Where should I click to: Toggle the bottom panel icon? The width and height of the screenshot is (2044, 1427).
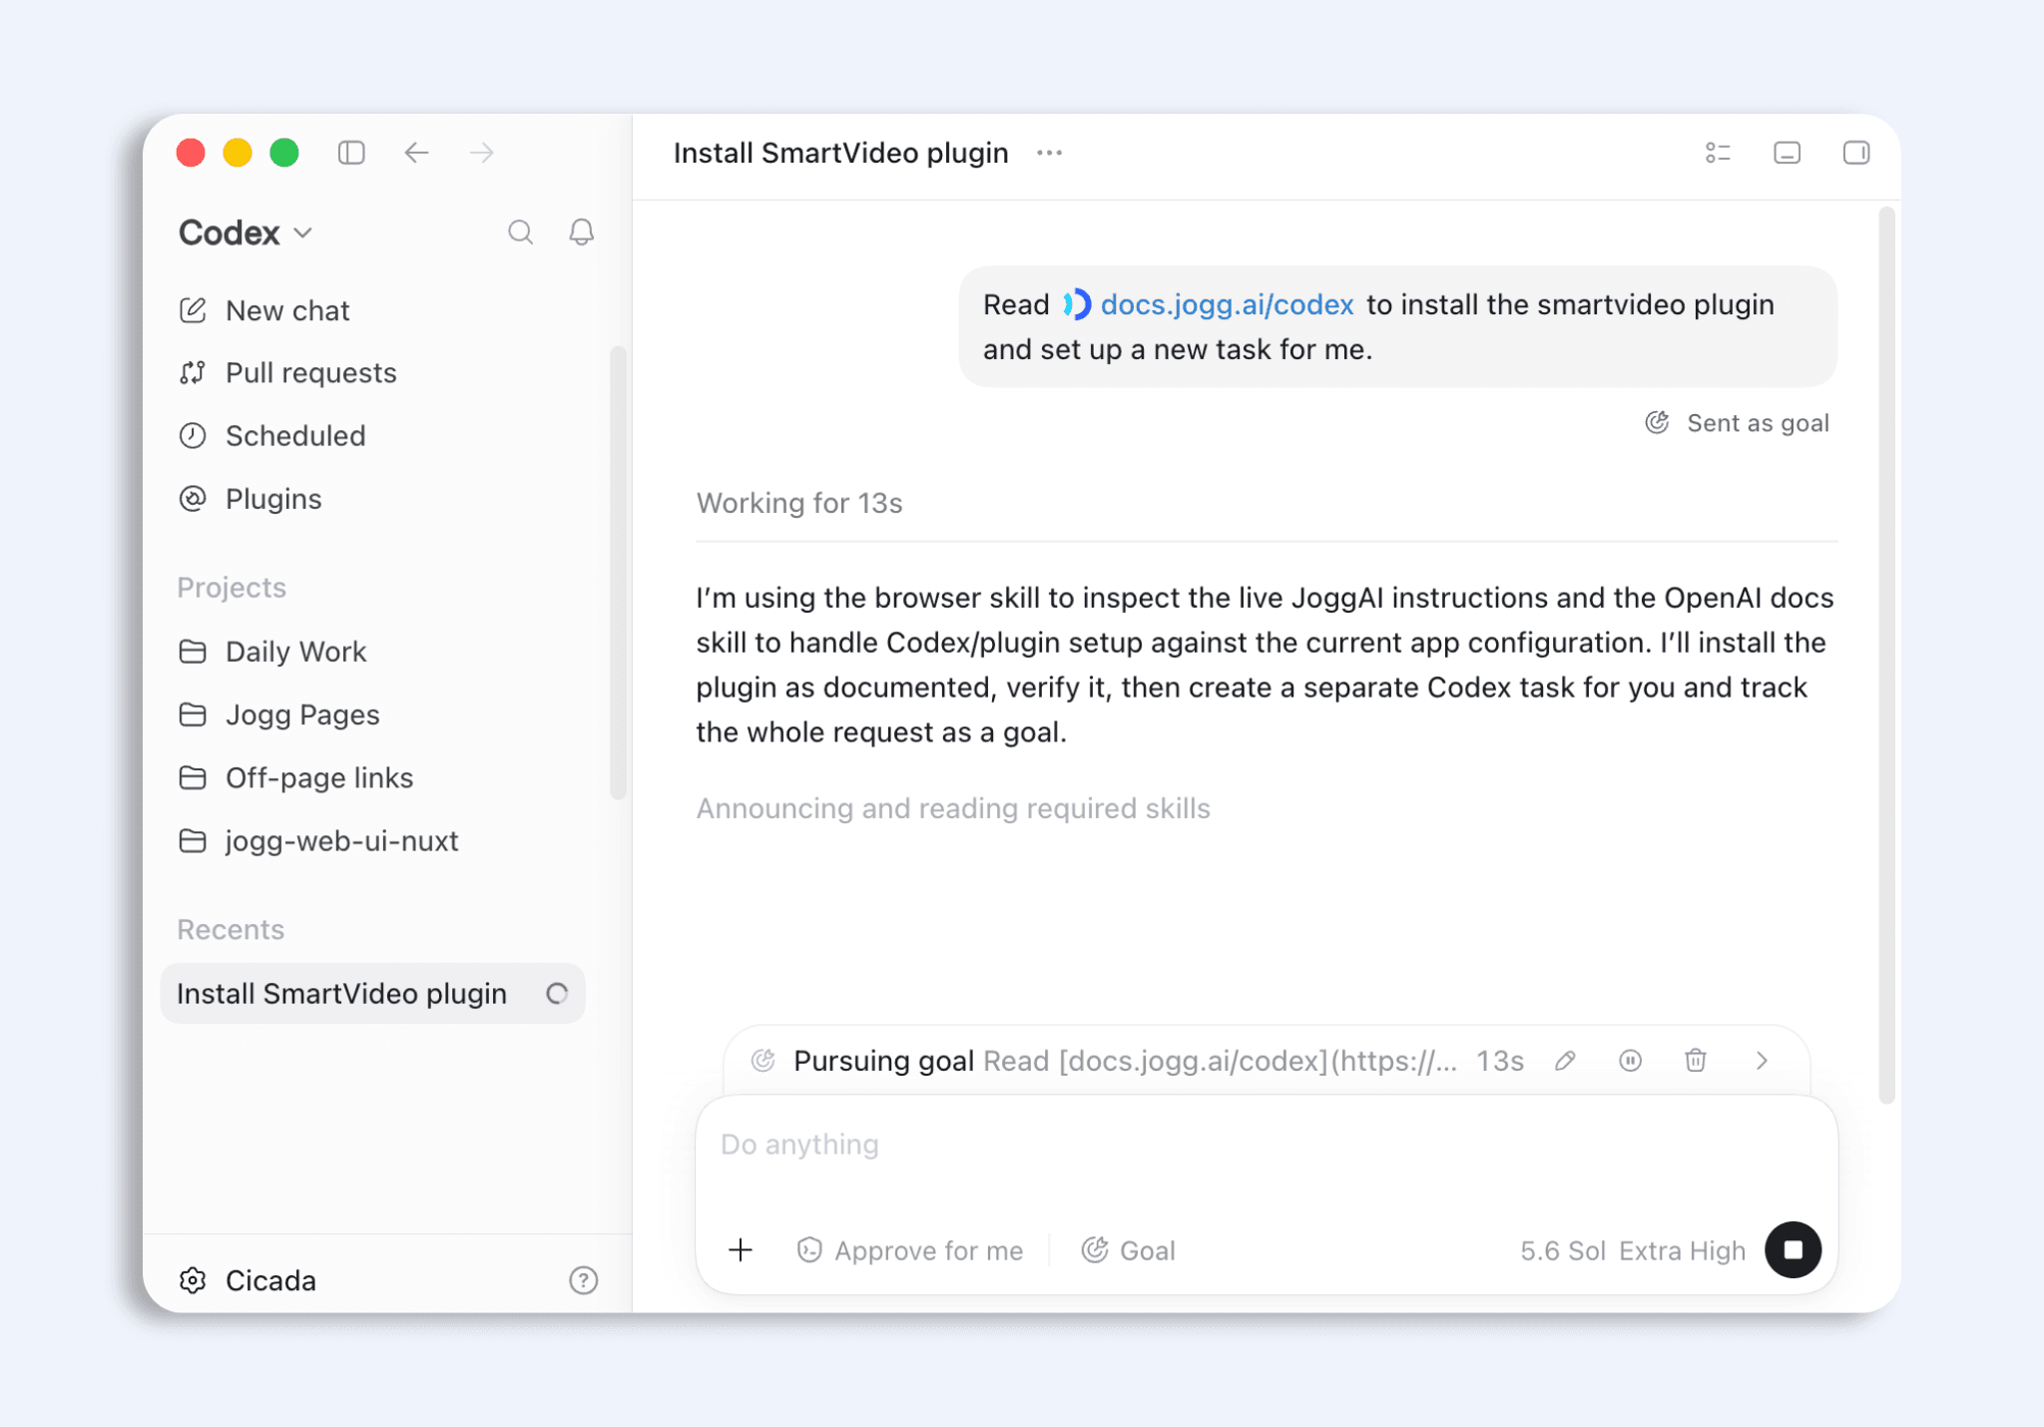pos(1787,153)
